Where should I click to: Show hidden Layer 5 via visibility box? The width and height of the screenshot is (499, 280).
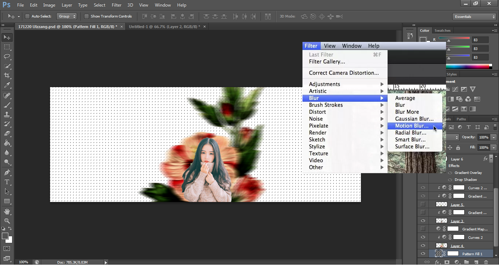point(423,204)
